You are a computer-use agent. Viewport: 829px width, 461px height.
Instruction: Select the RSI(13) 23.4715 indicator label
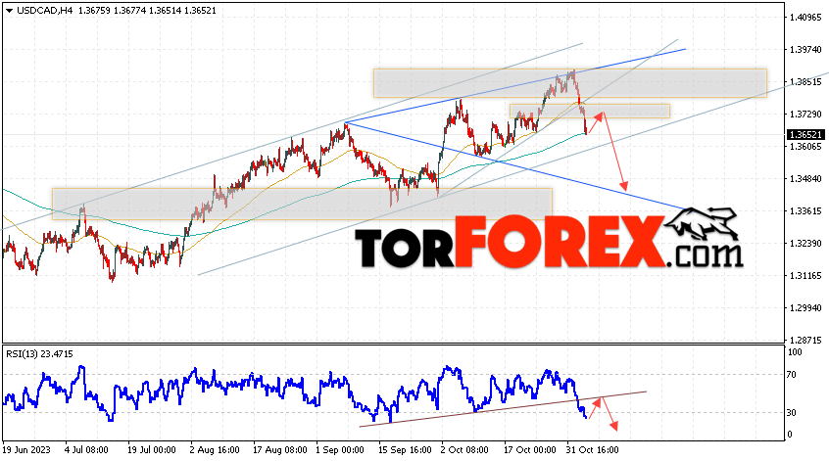(39, 353)
